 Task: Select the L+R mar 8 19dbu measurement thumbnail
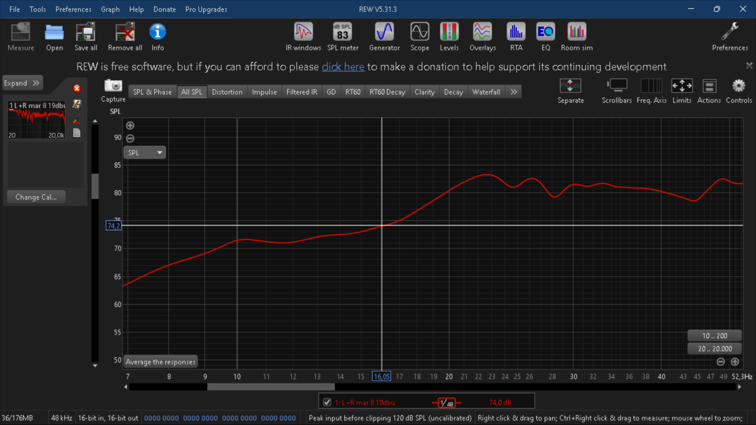click(x=36, y=120)
